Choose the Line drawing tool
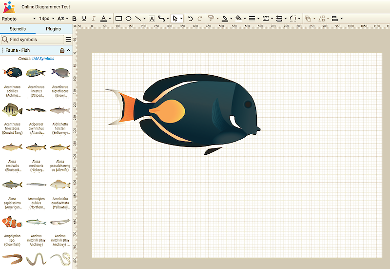This screenshot has height=269, width=390. 138,19
